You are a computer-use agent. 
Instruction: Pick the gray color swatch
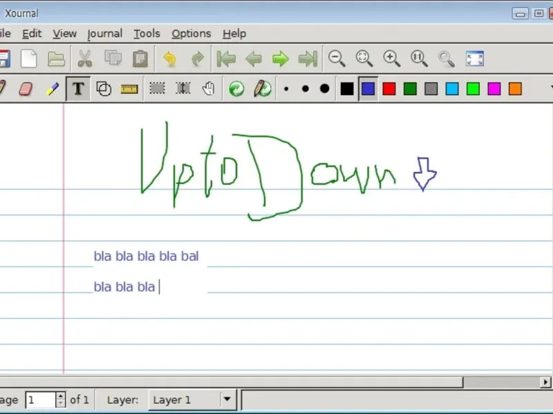coord(431,89)
